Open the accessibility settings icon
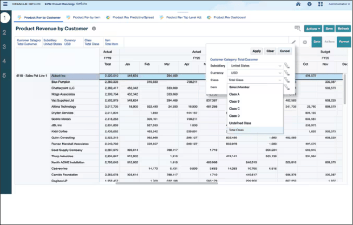The height and width of the screenshot is (225, 353). pos(309,4)
